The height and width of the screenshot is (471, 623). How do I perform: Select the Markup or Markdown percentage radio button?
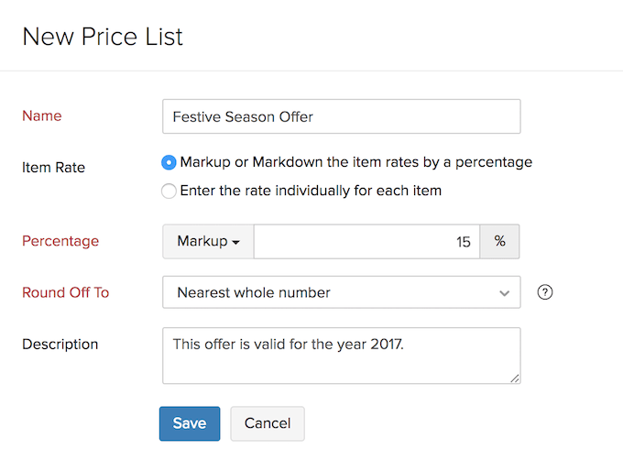point(169,162)
